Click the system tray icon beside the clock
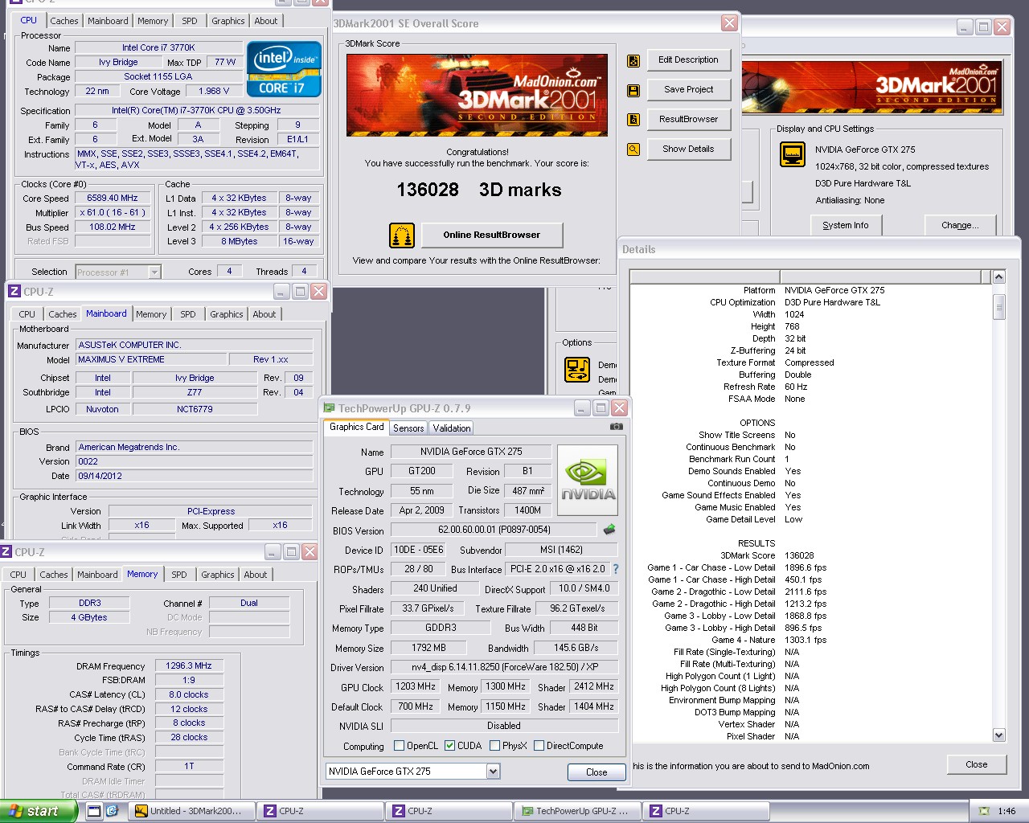 click(984, 811)
